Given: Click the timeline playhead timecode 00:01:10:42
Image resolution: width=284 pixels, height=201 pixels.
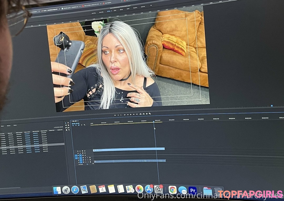Looking at the screenshot, I should click(76, 123).
